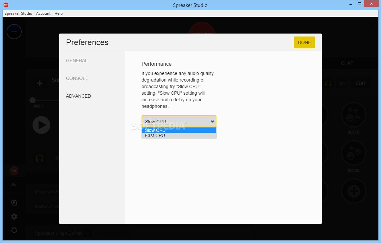The height and width of the screenshot is (243, 381).
Task: Open the GENERAL preferences section
Action: pyautogui.click(x=77, y=61)
